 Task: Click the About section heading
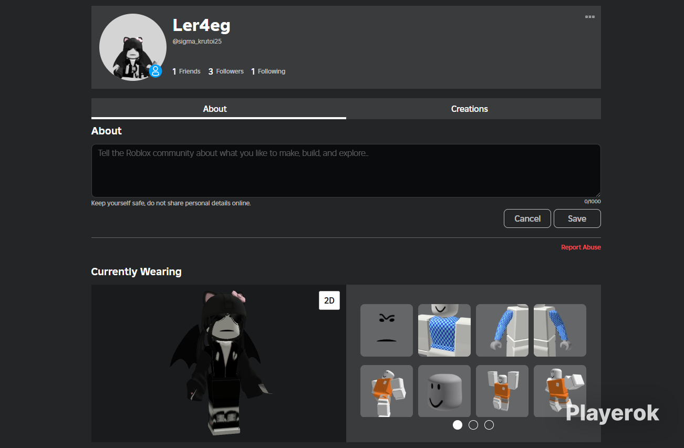(x=107, y=131)
